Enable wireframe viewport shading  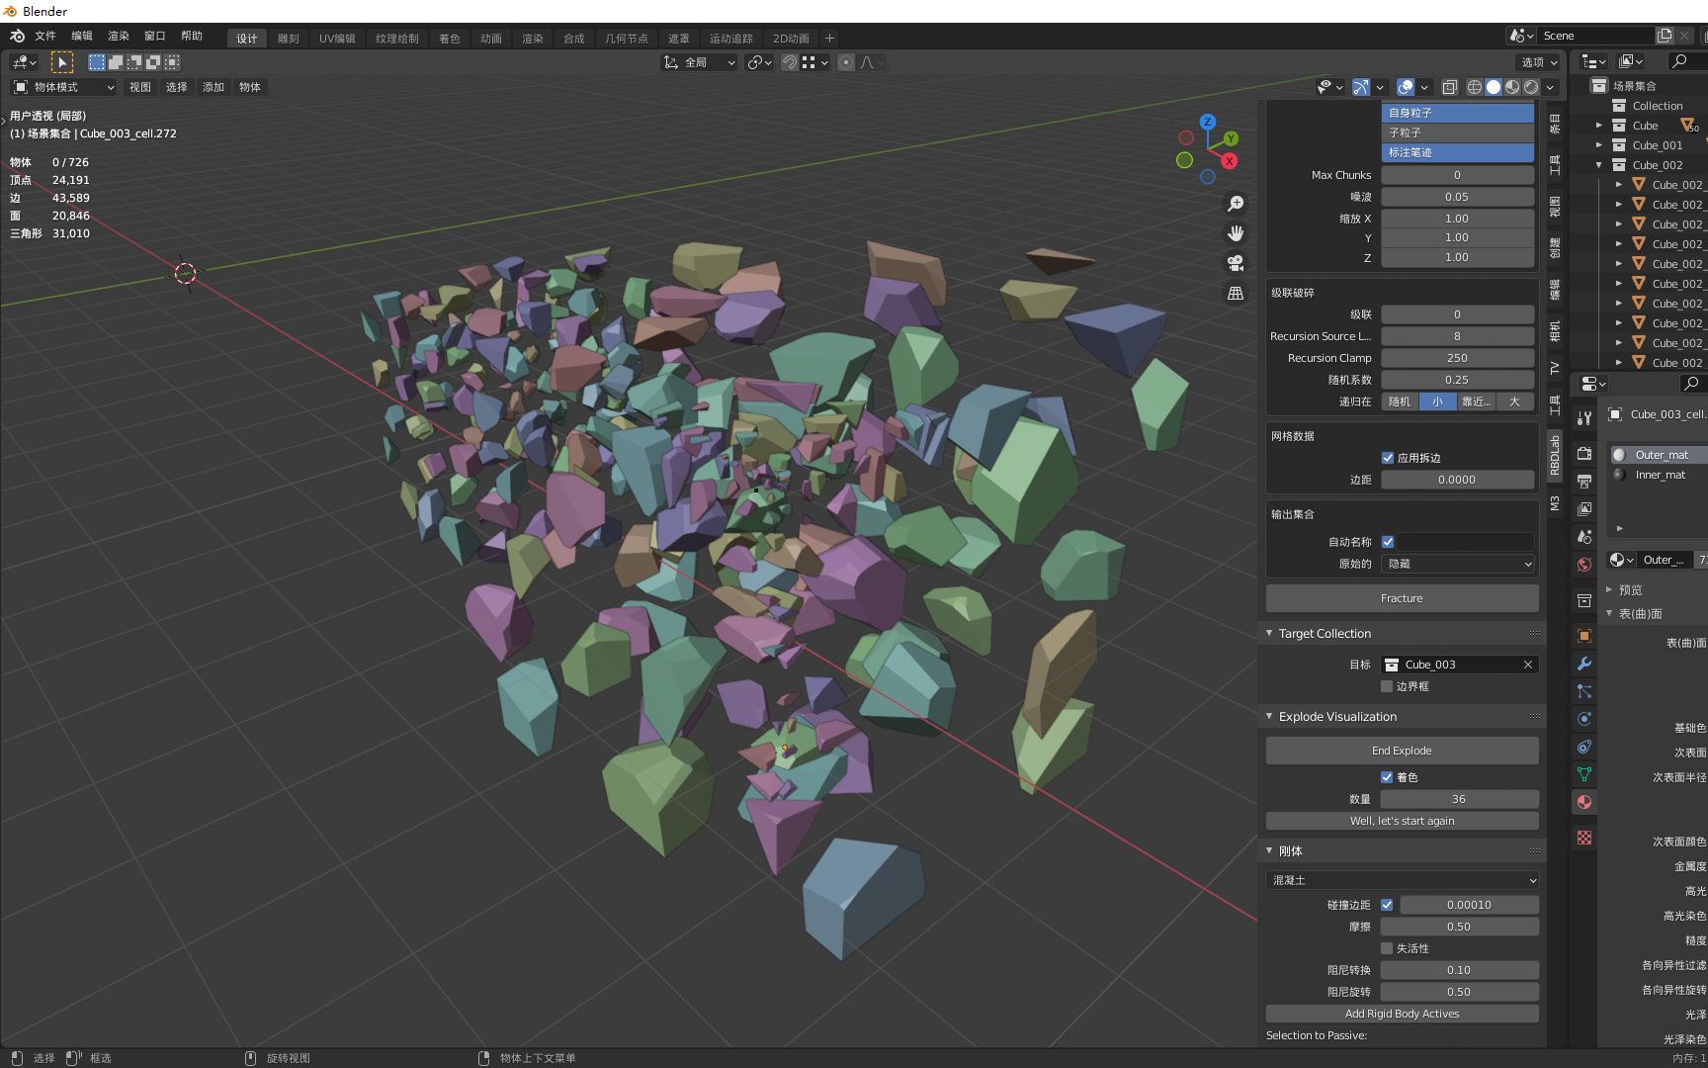(1474, 86)
